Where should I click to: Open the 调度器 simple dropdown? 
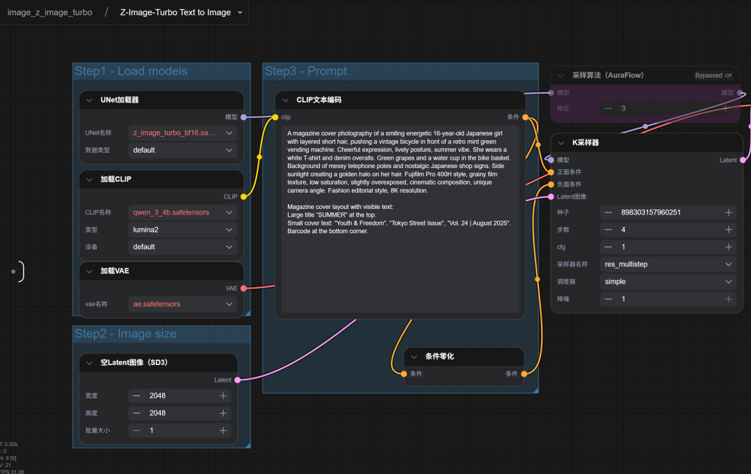pos(668,282)
